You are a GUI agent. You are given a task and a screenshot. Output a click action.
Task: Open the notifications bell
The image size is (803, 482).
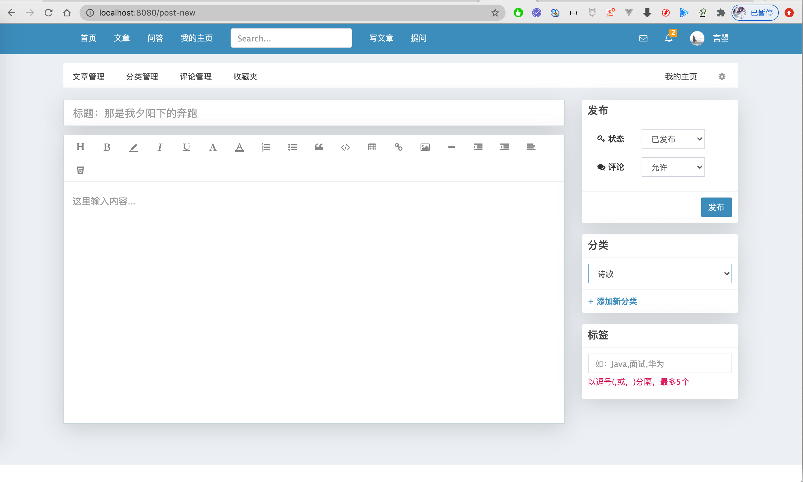(669, 38)
